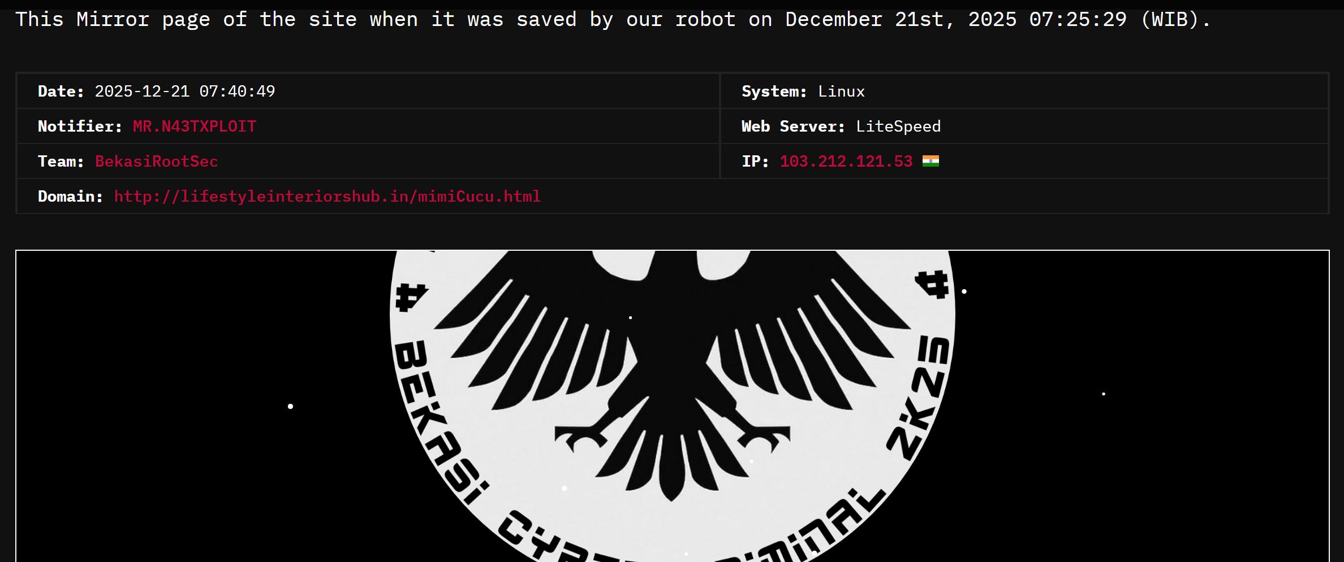
Task: Click the "Team:" label
Action: point(61,161)
